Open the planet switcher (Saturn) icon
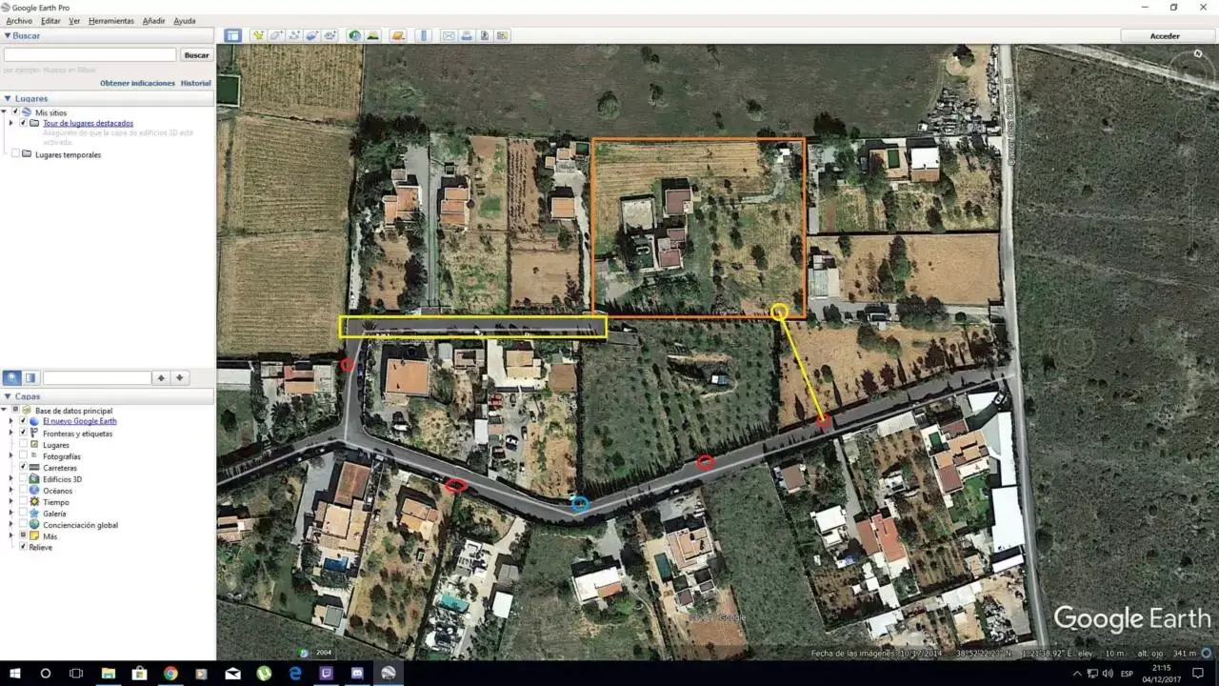Image resolution: width=1219 pixels, height=686 pixels. [398, 35]
